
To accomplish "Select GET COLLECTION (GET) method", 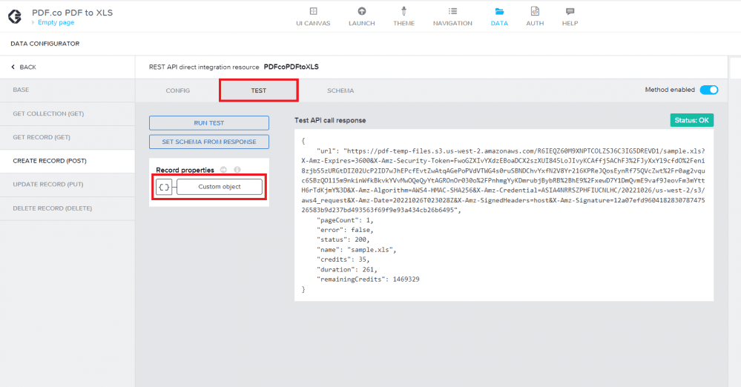I will pos(48,113).
